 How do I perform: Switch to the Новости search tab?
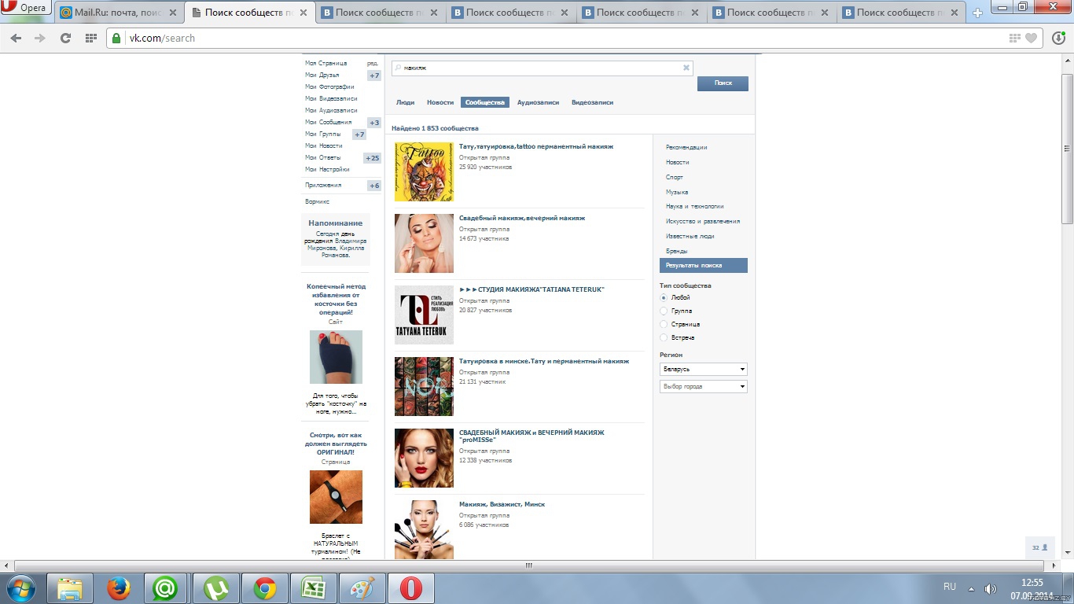[x=440, y=102]
